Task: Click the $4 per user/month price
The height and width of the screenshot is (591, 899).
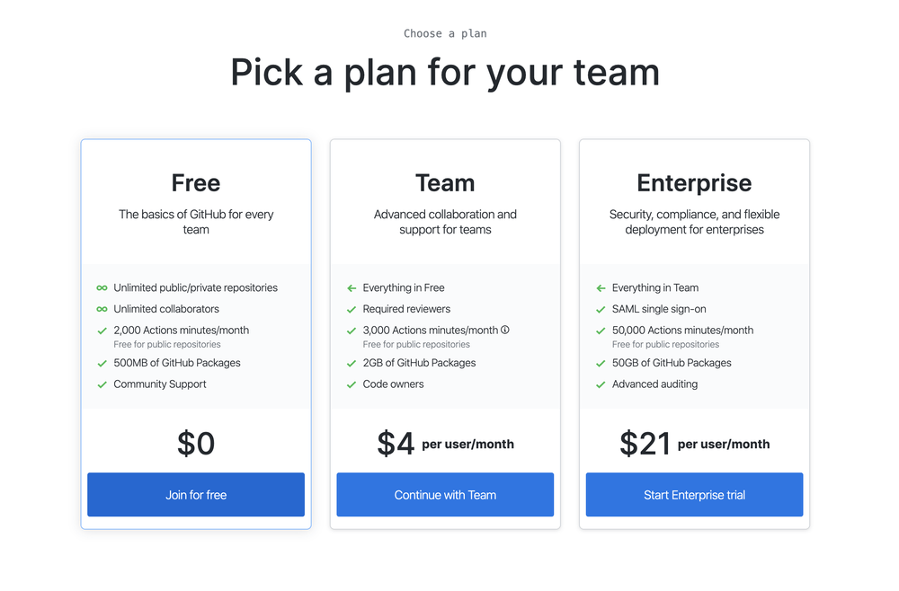Action: coord(445,444)
